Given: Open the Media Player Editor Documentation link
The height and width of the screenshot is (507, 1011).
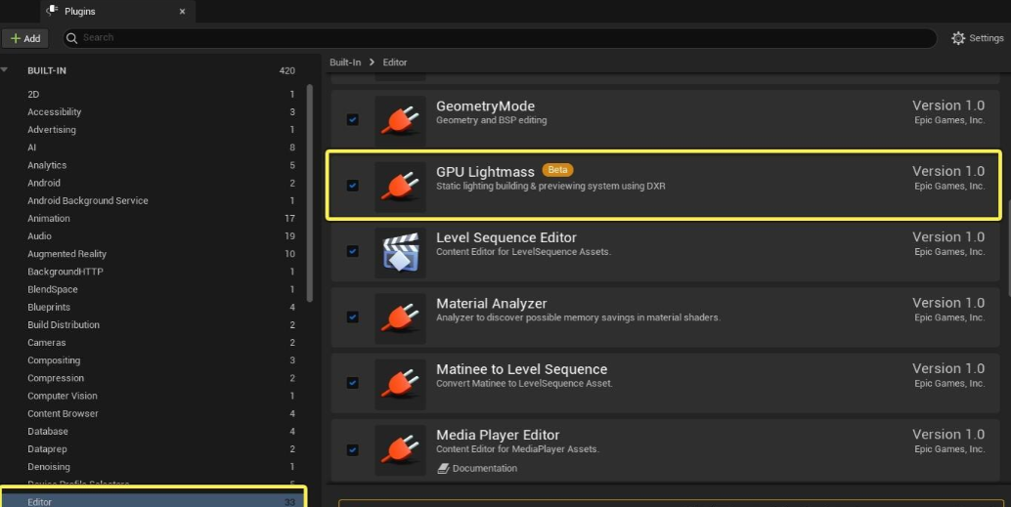Looking at the screenshot, I should coord(484,468).
